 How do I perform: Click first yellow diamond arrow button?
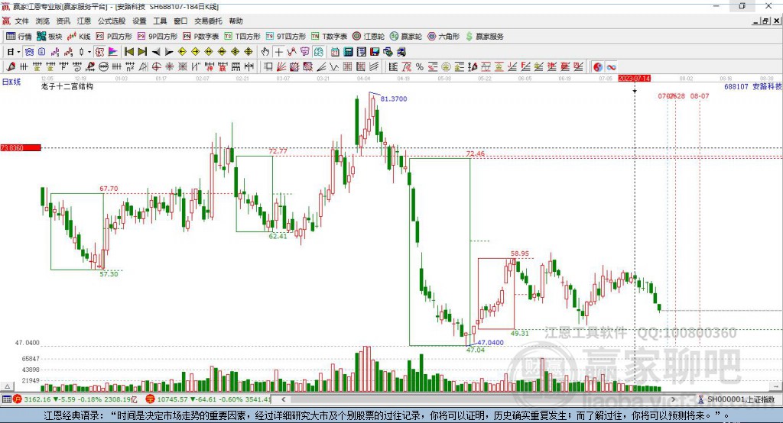click(x=182, y=51)
